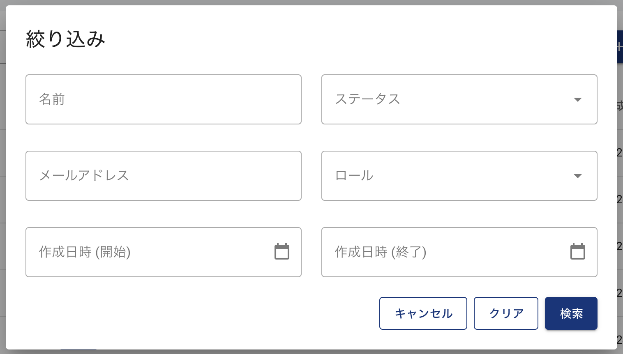Open the calendar picker for 作成日時 (終了)
The width and height of the screenshot is (623, 354).
[578, 251]
